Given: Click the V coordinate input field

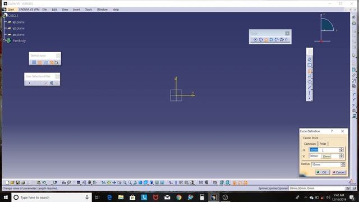Looking at the screenshot, I should pyautogui.click(x=324, y=156).
